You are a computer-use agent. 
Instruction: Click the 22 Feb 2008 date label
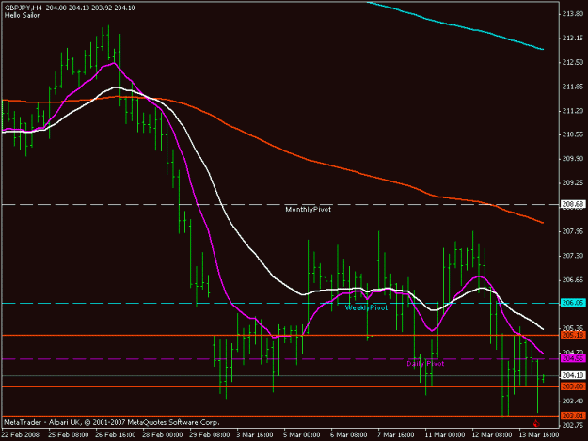(21, 435)
